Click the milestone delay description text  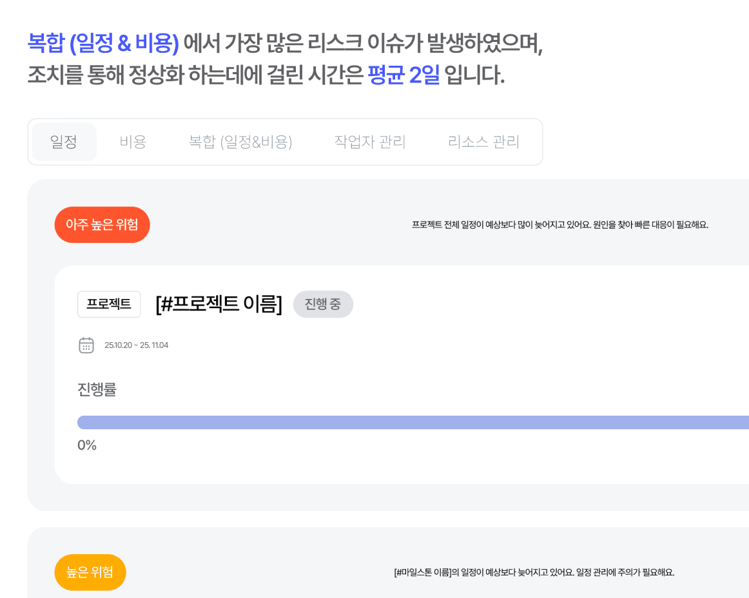pyautogui.click(x=534, y=572)
